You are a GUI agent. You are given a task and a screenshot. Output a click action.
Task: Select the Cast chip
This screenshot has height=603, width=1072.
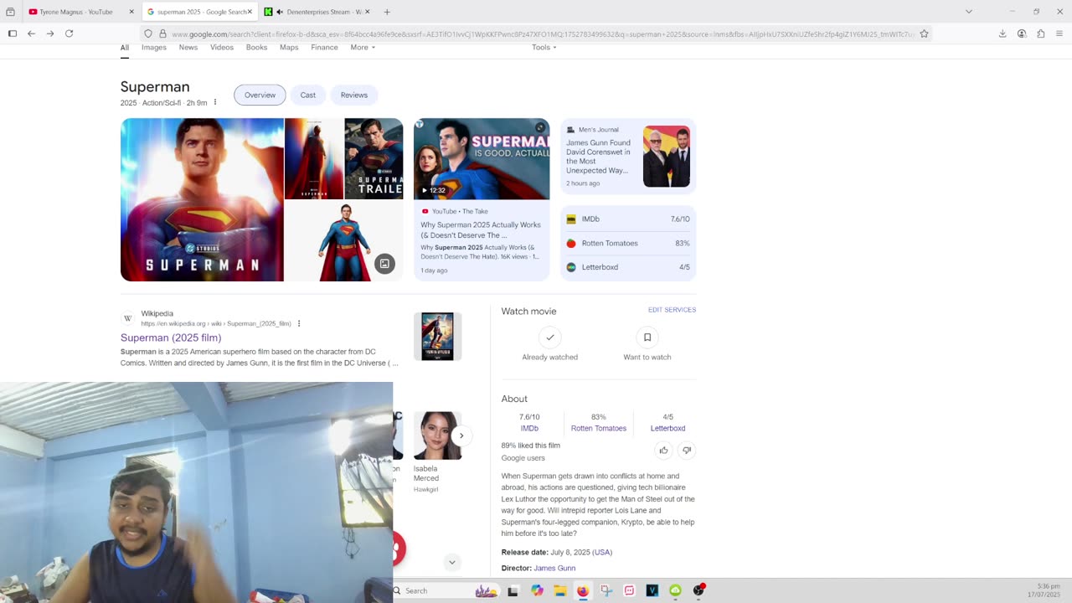tap(308, 95)
